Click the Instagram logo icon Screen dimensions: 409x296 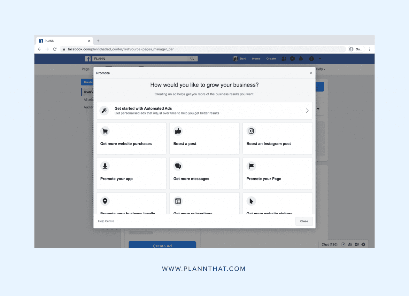point(251,131)
